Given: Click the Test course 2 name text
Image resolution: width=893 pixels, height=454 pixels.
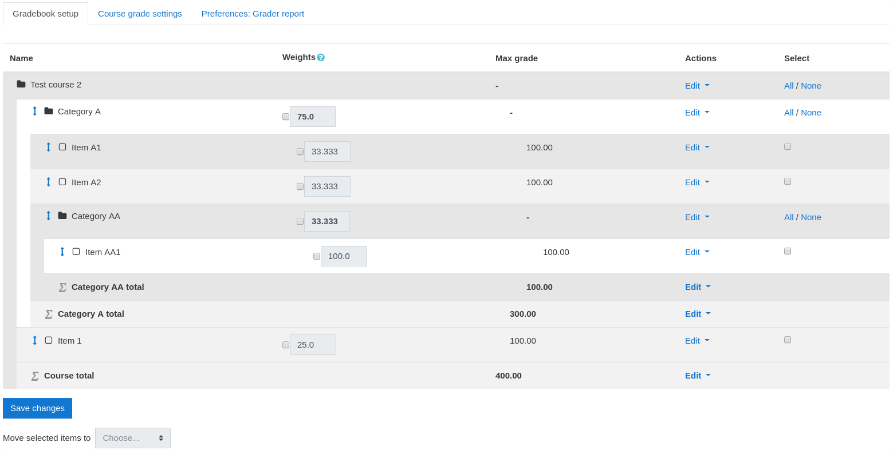Looking at the screenshot, I should click(x=56, y=84).
